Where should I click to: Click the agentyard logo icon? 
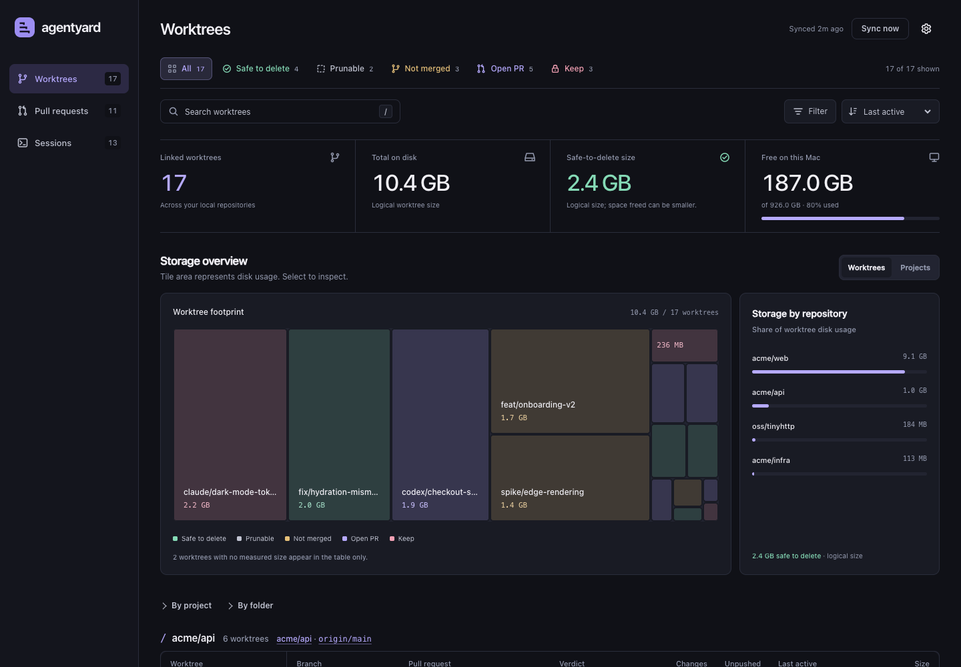25,27
